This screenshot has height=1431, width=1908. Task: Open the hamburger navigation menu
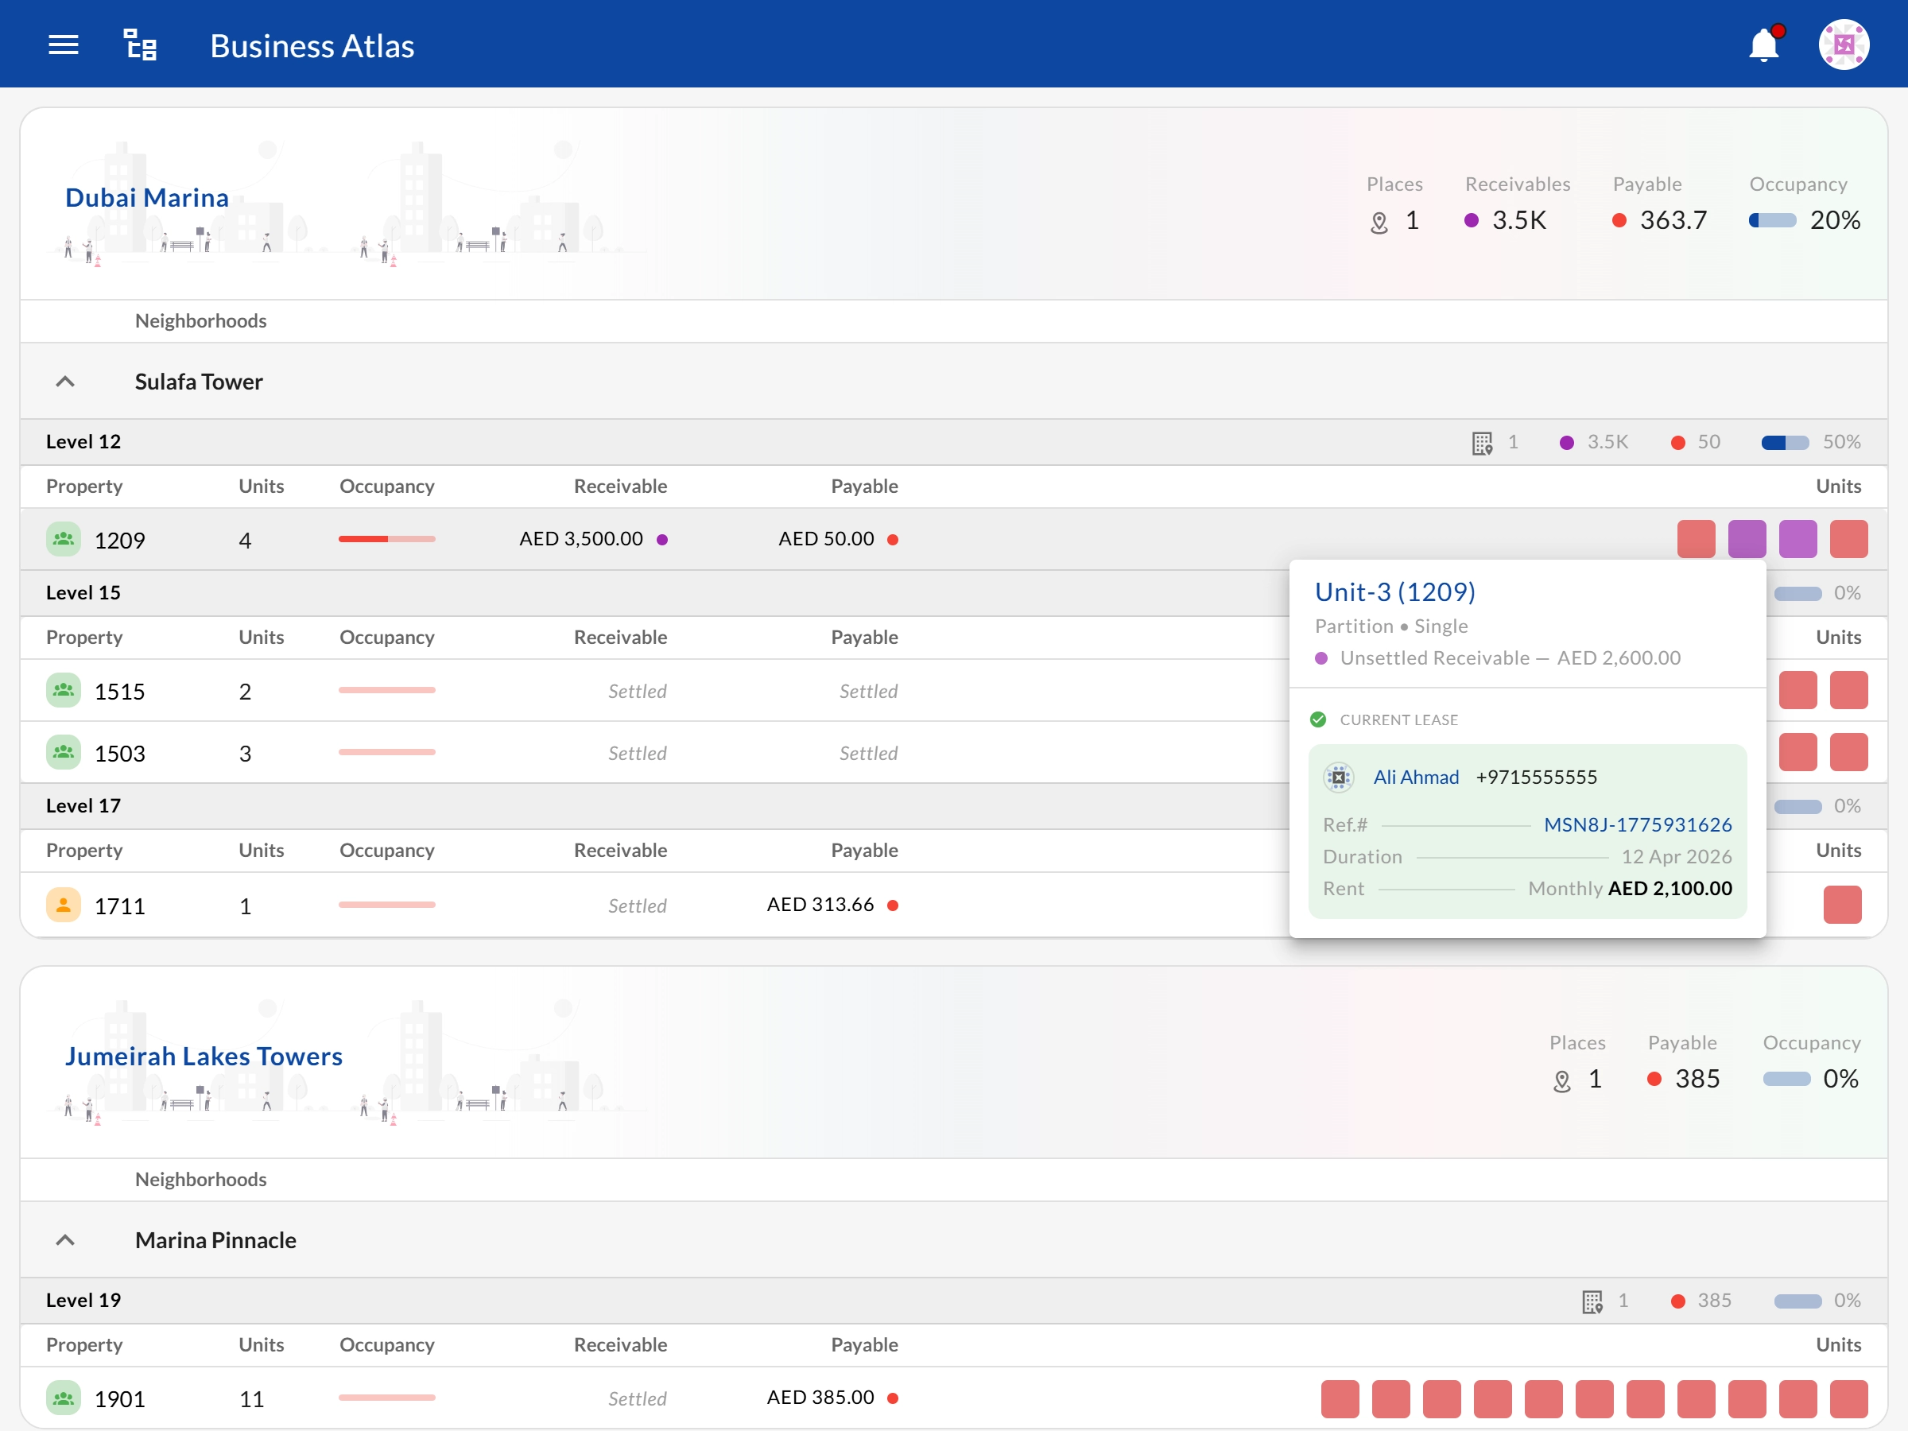63,45
